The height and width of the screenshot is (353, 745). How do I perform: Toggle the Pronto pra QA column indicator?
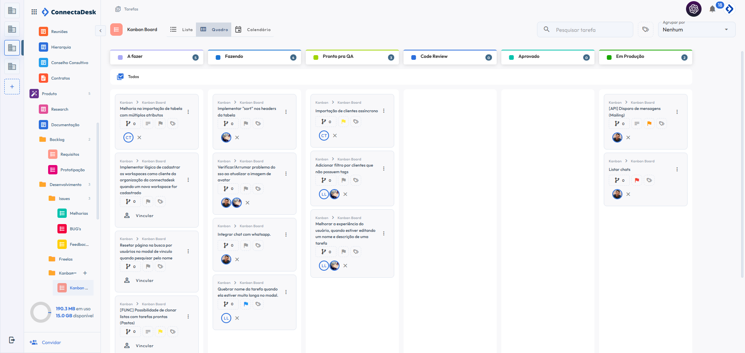click(316, 57)
